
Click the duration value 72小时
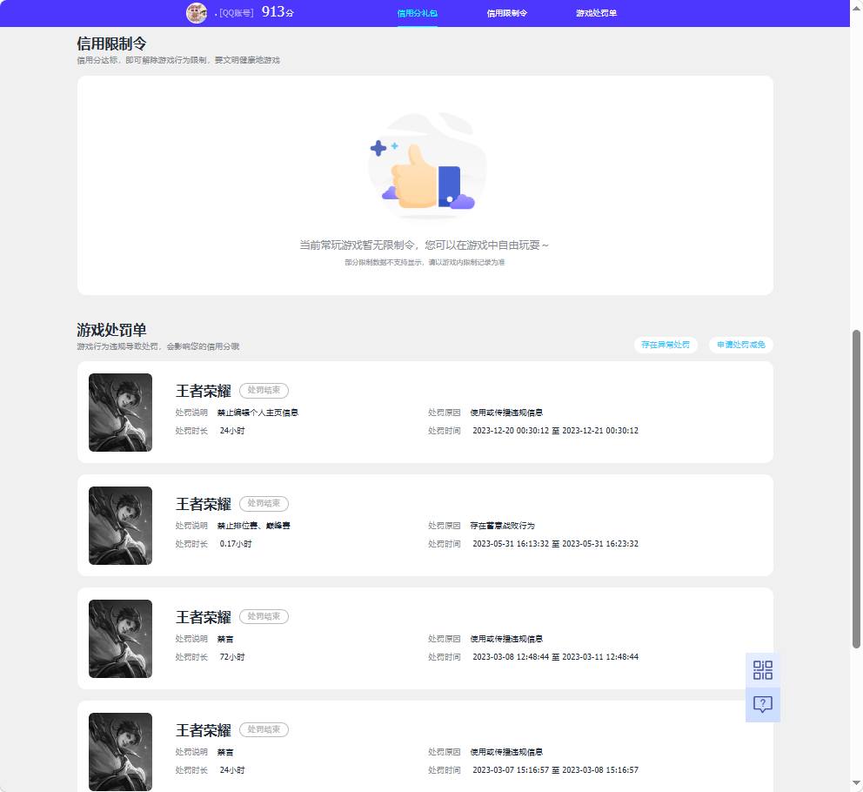pos(232,657)
